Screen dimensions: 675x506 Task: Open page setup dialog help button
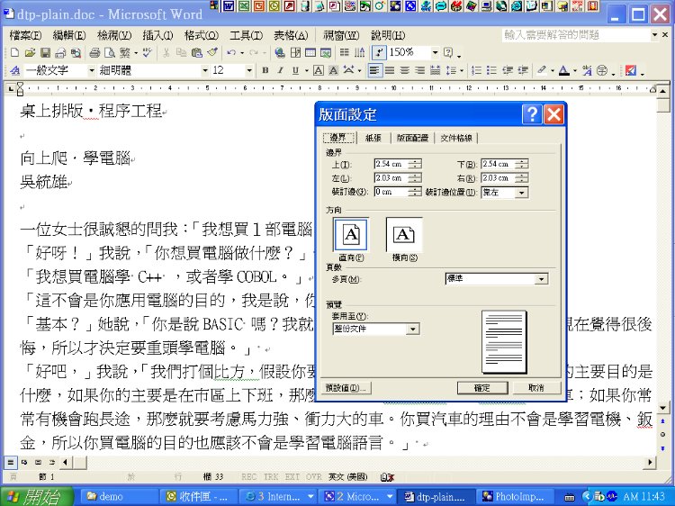tap(532, 114)
